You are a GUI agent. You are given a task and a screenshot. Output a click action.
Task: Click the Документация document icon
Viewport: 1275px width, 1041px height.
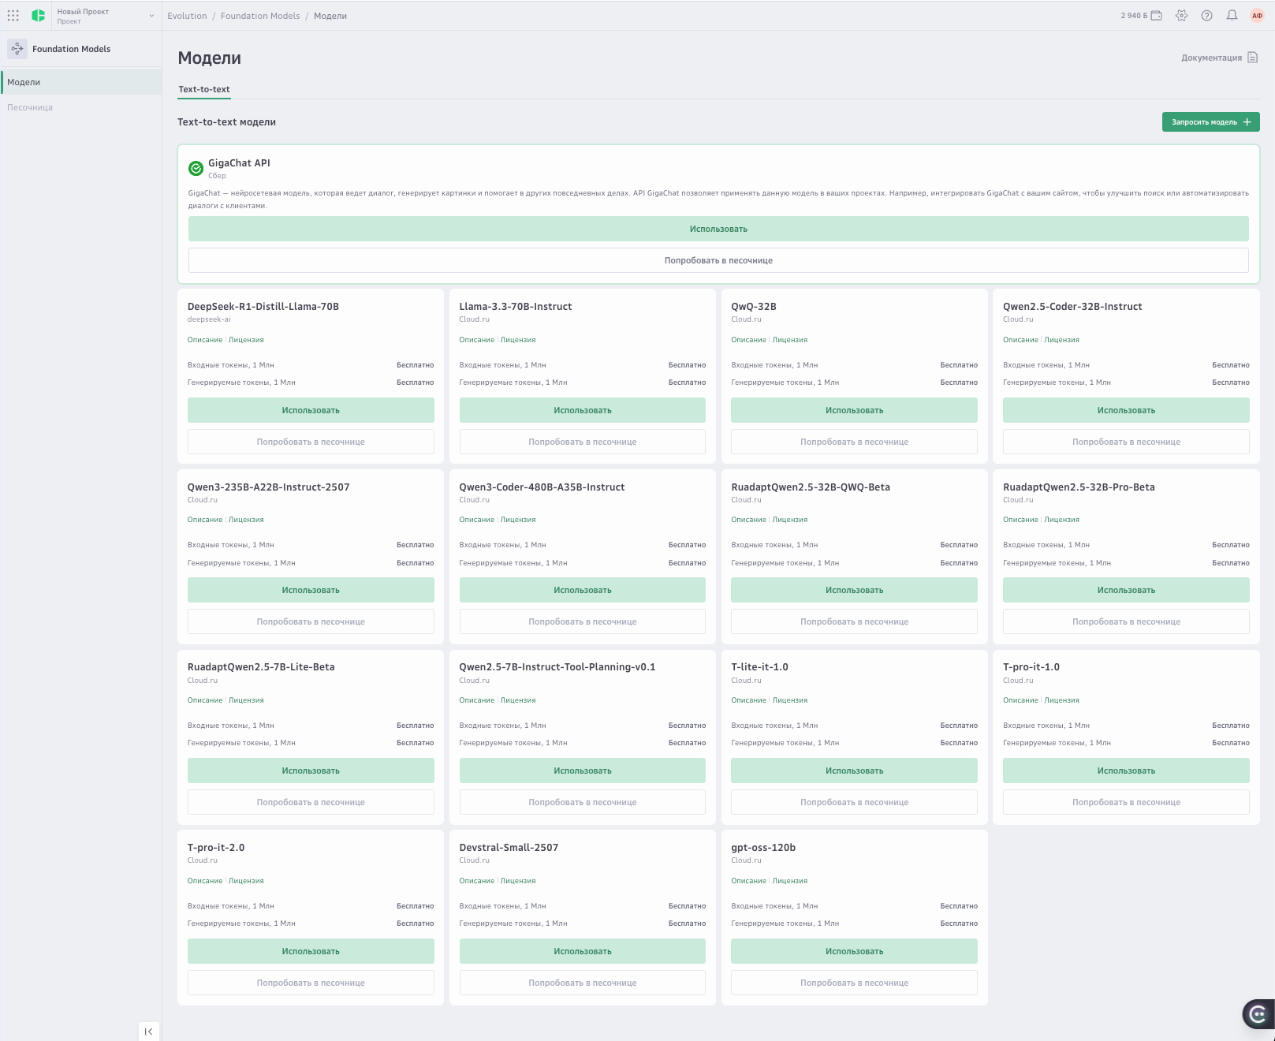pos(1252,58)
